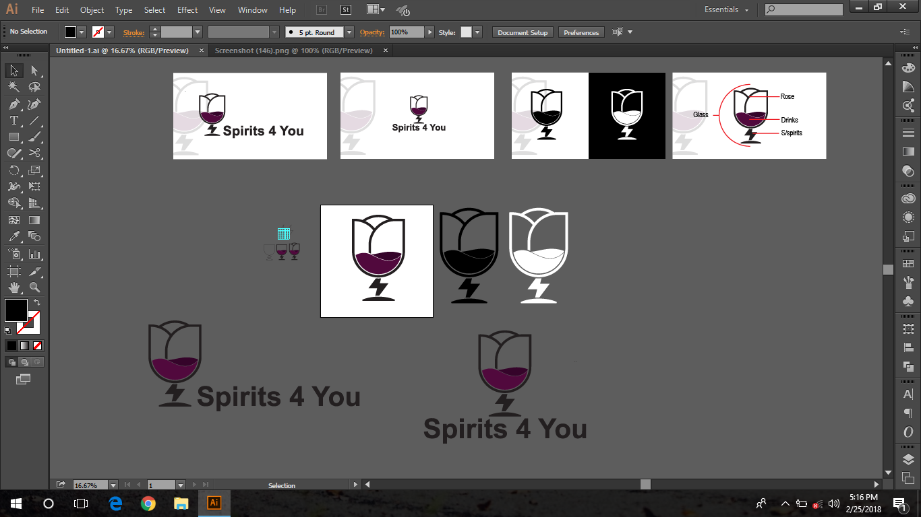Choose the Scissors tool

pos(34,153)
